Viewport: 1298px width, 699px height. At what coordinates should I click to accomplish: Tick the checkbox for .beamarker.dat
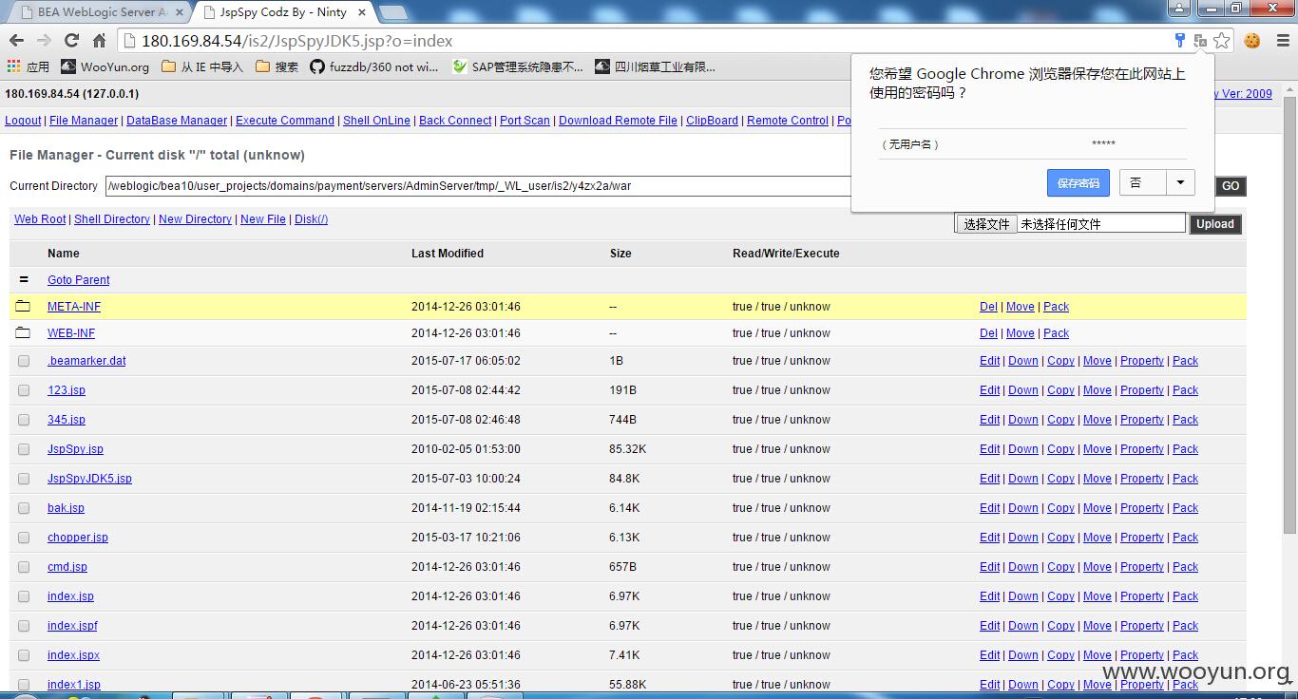tap(24, 361)
